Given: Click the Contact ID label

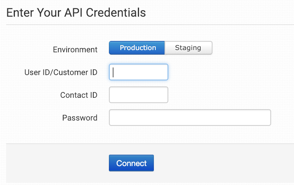Looking at the screenshot, I should point(79,95).
